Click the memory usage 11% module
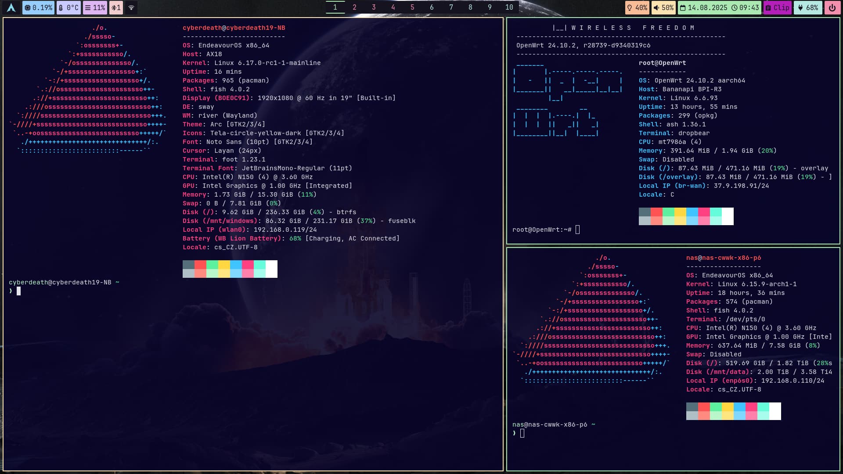Screen dimensions: 843x474 (x=95, y=7)
